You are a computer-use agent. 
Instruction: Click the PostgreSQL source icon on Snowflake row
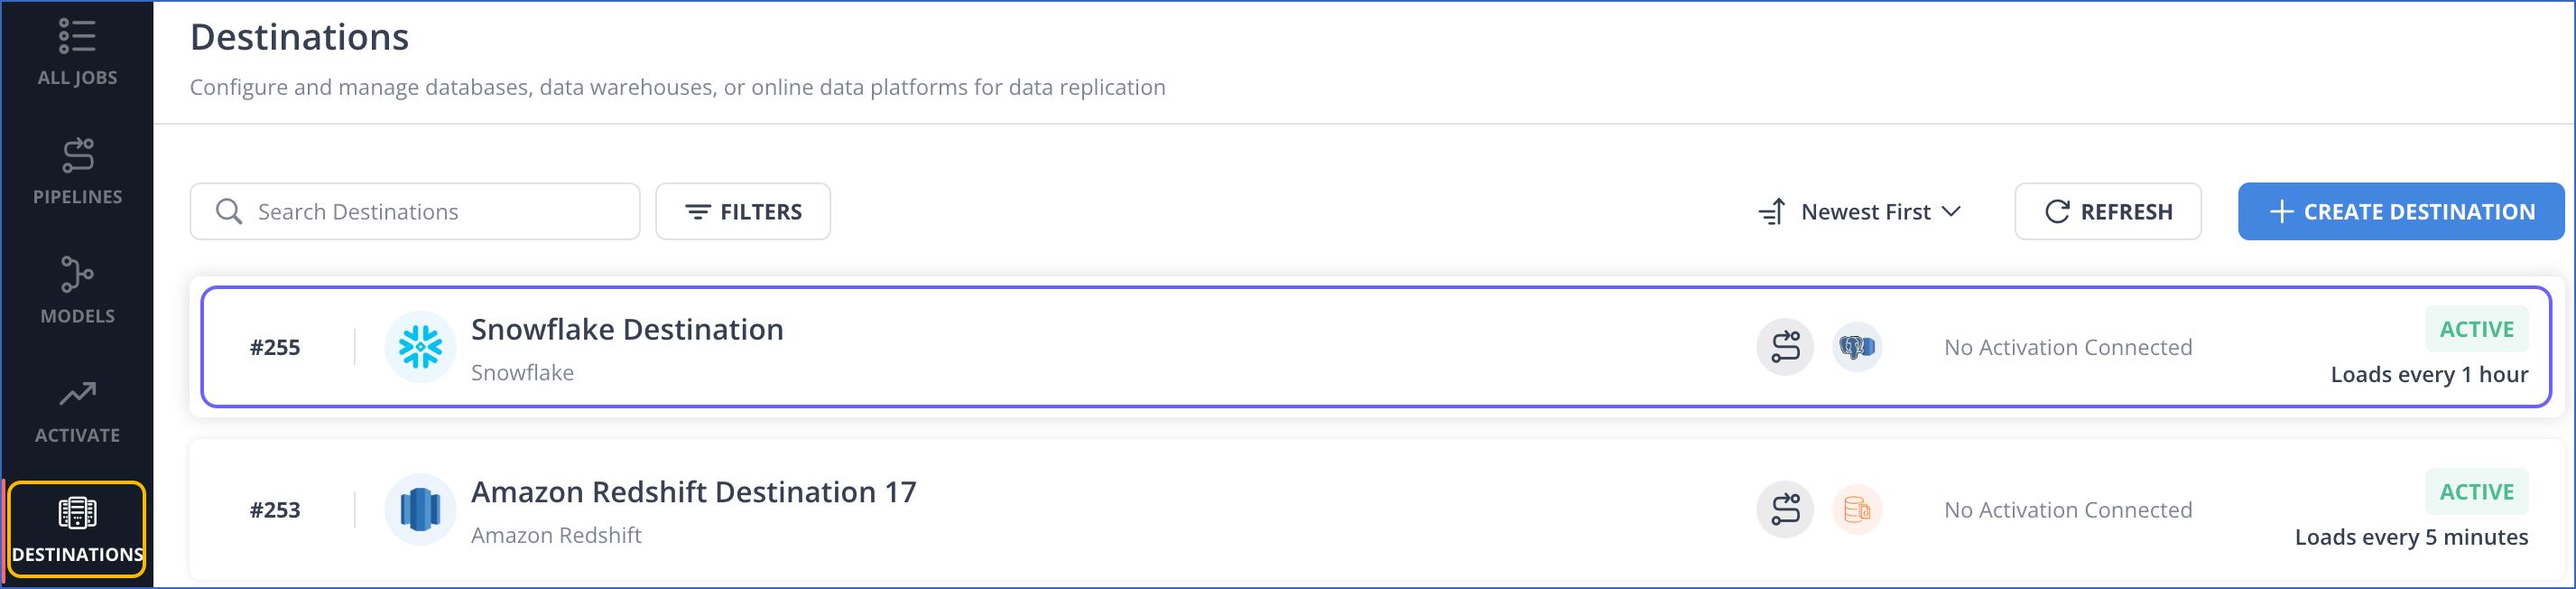(x=1857, y=348)
